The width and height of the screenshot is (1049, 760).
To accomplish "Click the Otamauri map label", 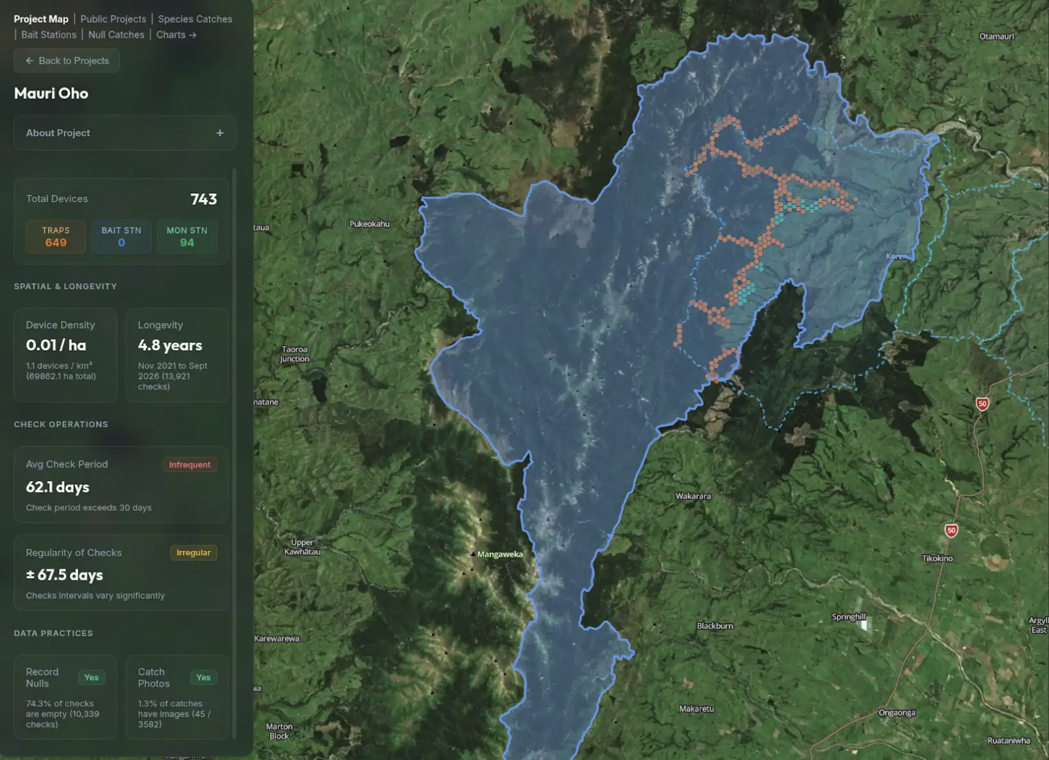I will [x=997, y=37].
